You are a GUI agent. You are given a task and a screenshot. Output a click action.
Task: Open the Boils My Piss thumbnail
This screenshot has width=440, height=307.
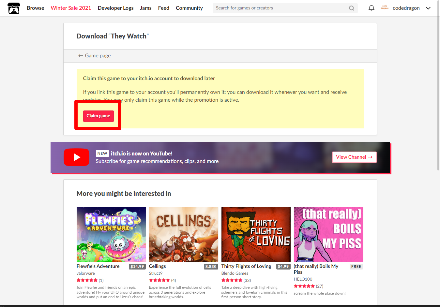[x=328, y=234]
